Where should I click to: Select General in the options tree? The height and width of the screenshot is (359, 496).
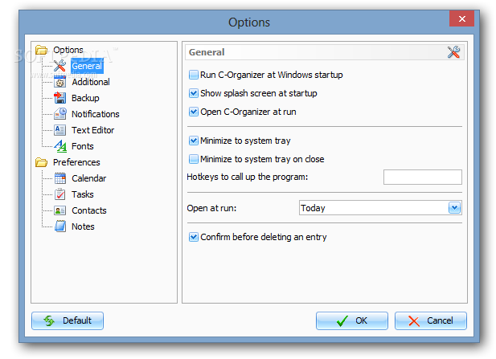click(87, 66)
